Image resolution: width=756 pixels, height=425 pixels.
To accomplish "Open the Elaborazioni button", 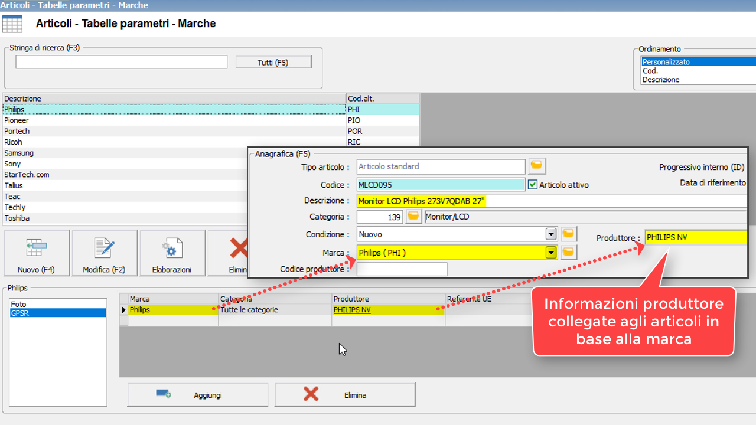I will point(172,253).
